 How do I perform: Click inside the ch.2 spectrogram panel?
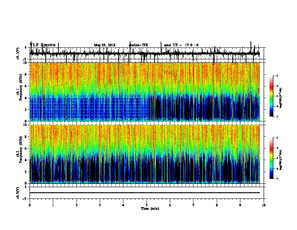(x=145, y=154)
